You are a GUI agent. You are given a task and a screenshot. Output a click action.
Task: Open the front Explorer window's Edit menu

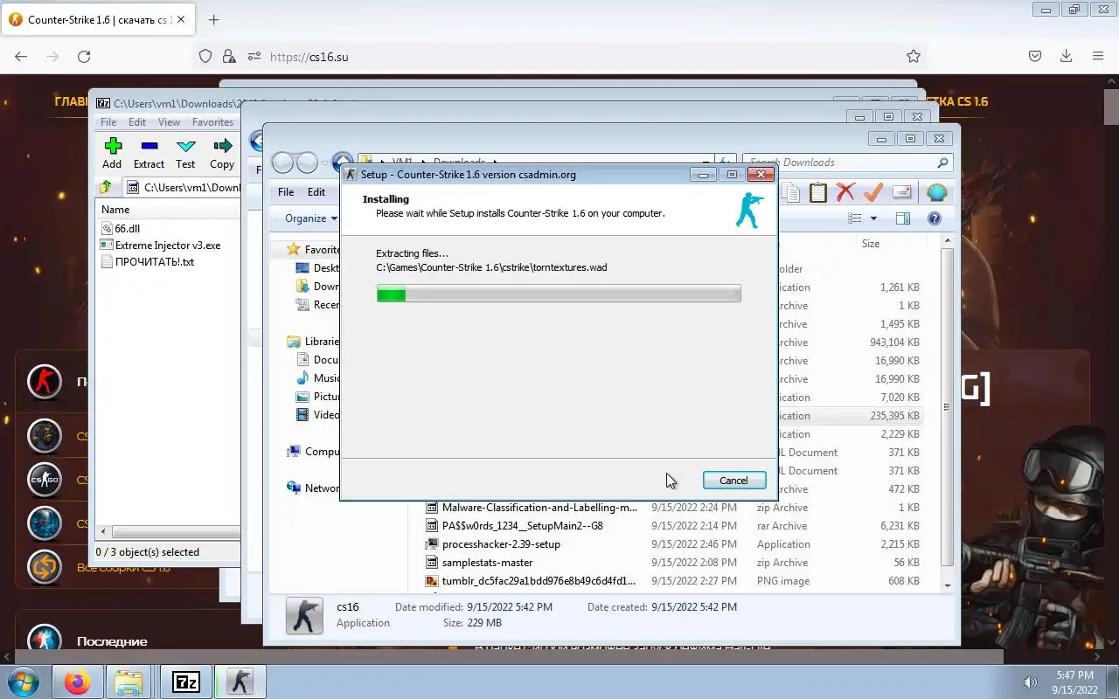click(x=316, y=192)
